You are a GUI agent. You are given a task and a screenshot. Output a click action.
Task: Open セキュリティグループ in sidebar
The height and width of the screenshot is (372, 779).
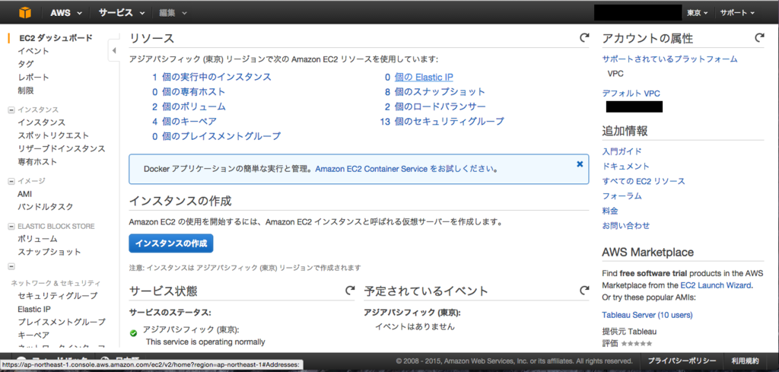point(58,296)
